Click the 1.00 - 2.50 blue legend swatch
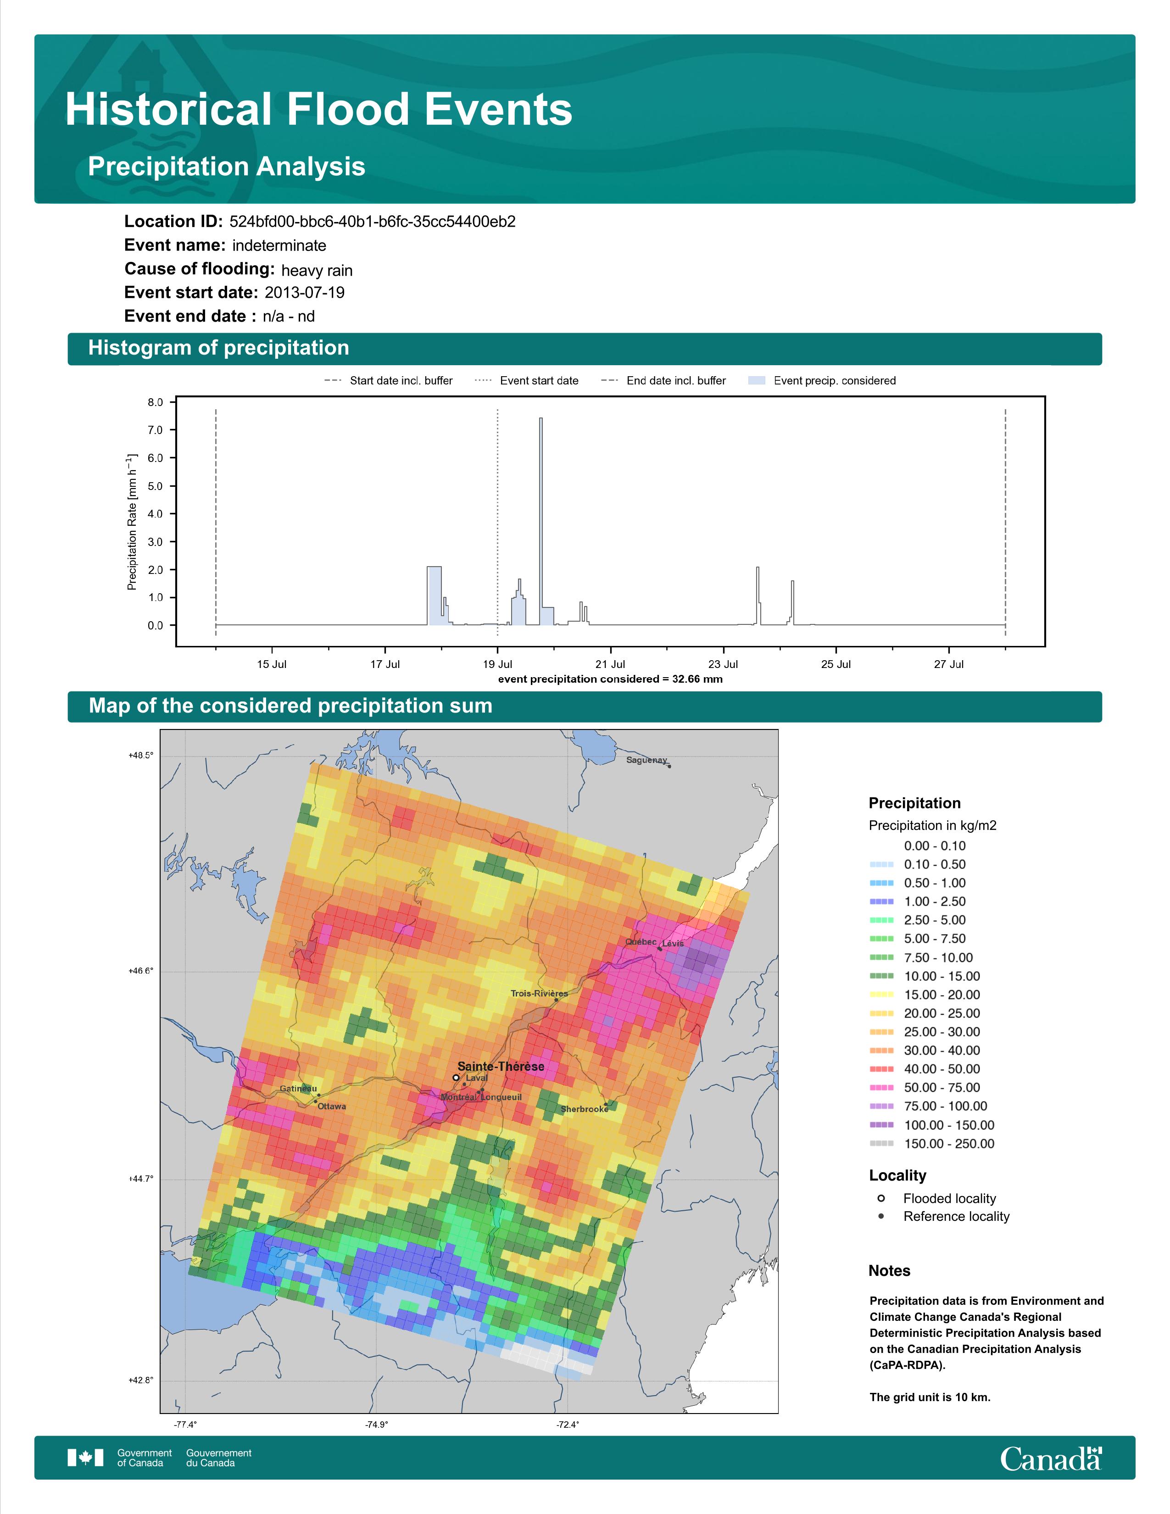 (x=881, y=901)
